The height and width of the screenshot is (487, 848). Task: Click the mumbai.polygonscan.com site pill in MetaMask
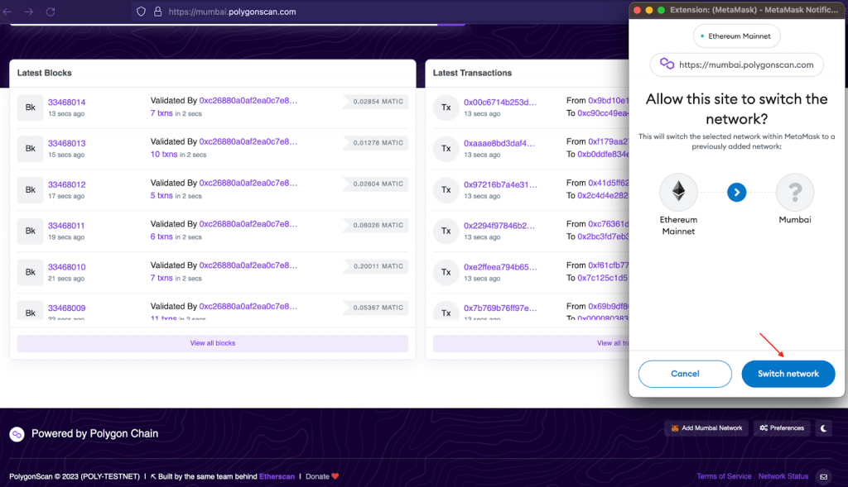coord(736,64)
